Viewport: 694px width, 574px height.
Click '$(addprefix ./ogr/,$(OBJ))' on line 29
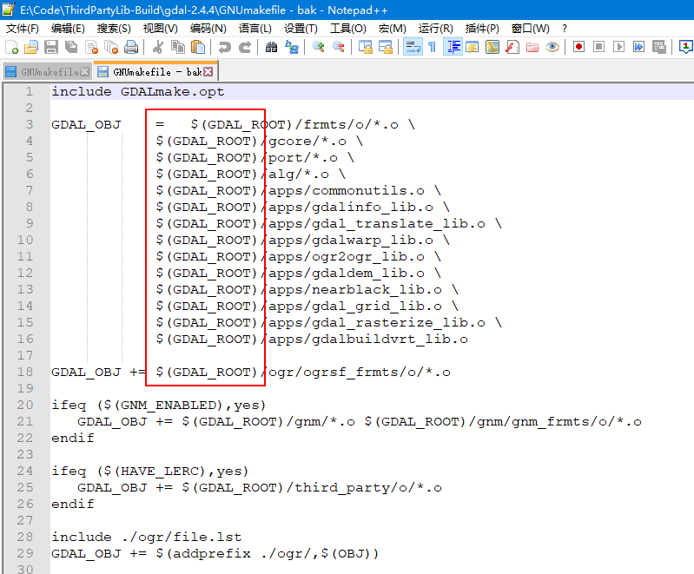[x=268, y=553]
